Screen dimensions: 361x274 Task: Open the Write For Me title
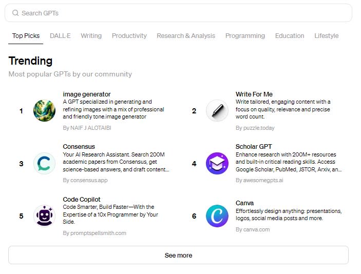pyautogui.click(x=254, y=94)
